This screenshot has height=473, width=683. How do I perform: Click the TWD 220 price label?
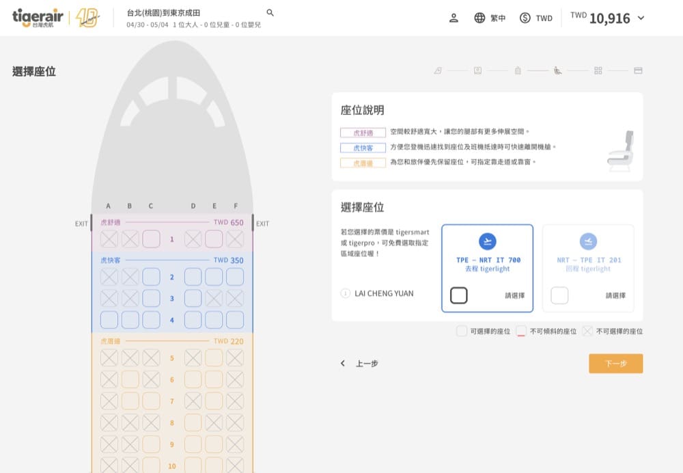click(229, 341)
